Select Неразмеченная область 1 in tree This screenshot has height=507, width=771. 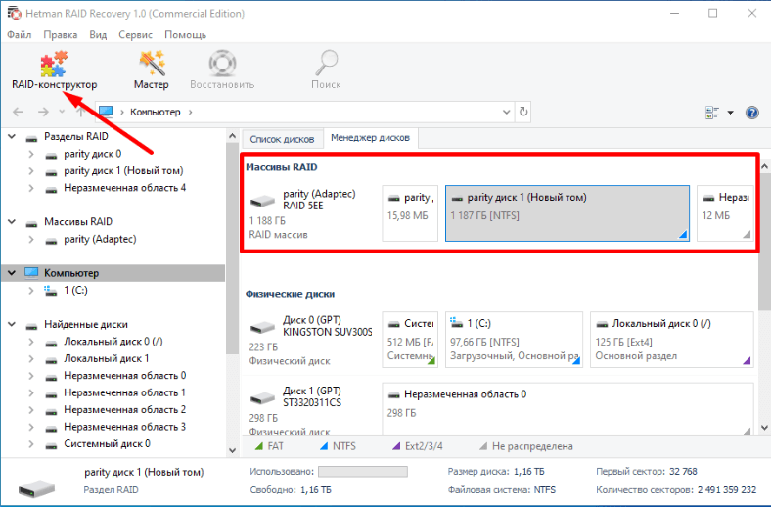(x=125, y=392)
